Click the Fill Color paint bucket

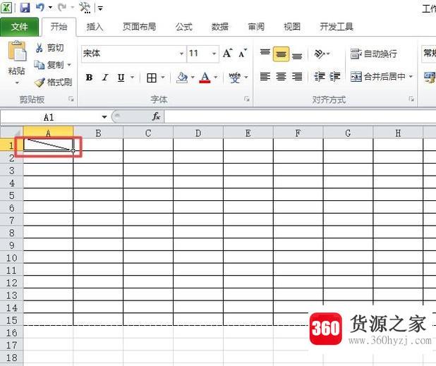pos(183,78)
